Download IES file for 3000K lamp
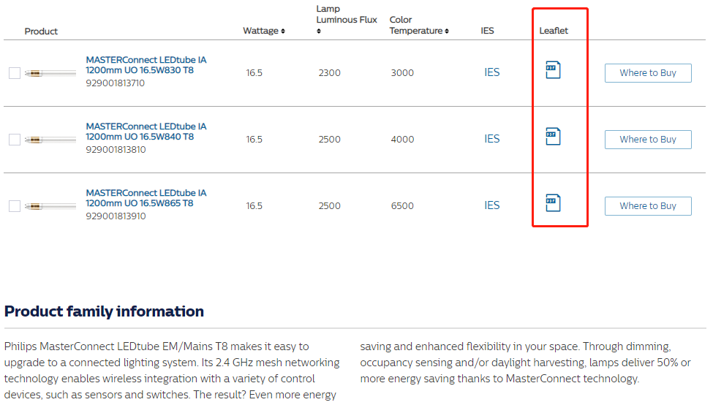This screenshot has width=713, height=413. click(x=491, y=72)
